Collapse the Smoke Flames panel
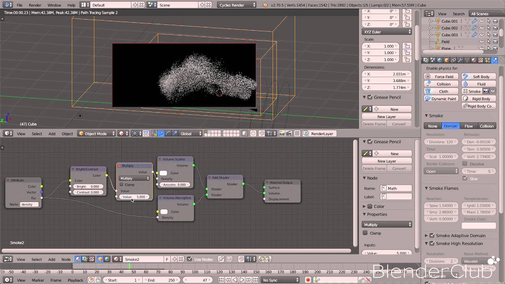 [x=426, y=189]
